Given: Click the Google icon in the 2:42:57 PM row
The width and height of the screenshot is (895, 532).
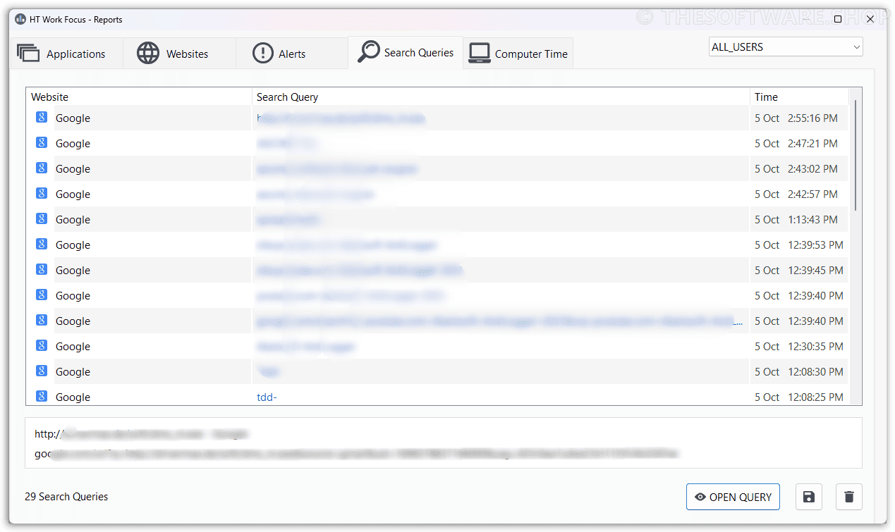Looking at the screenshot, I should point(42,194).
